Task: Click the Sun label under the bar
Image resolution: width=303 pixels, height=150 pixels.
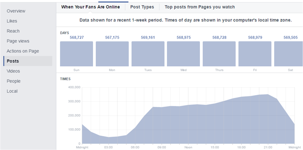Action: [76, 70]
